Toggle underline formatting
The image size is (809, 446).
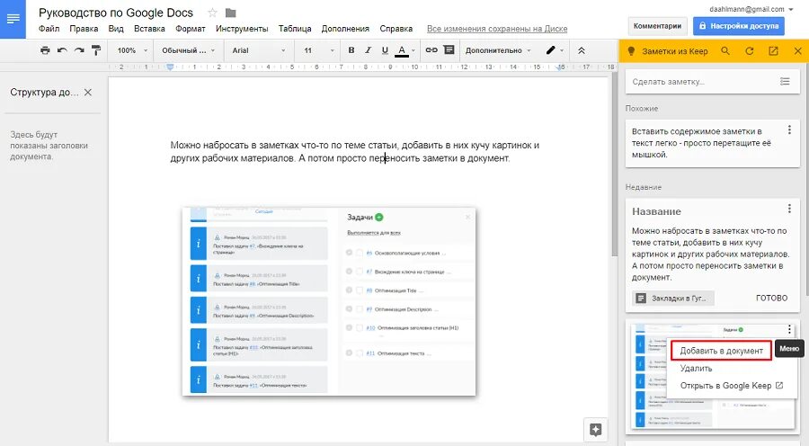coord(385,50)
